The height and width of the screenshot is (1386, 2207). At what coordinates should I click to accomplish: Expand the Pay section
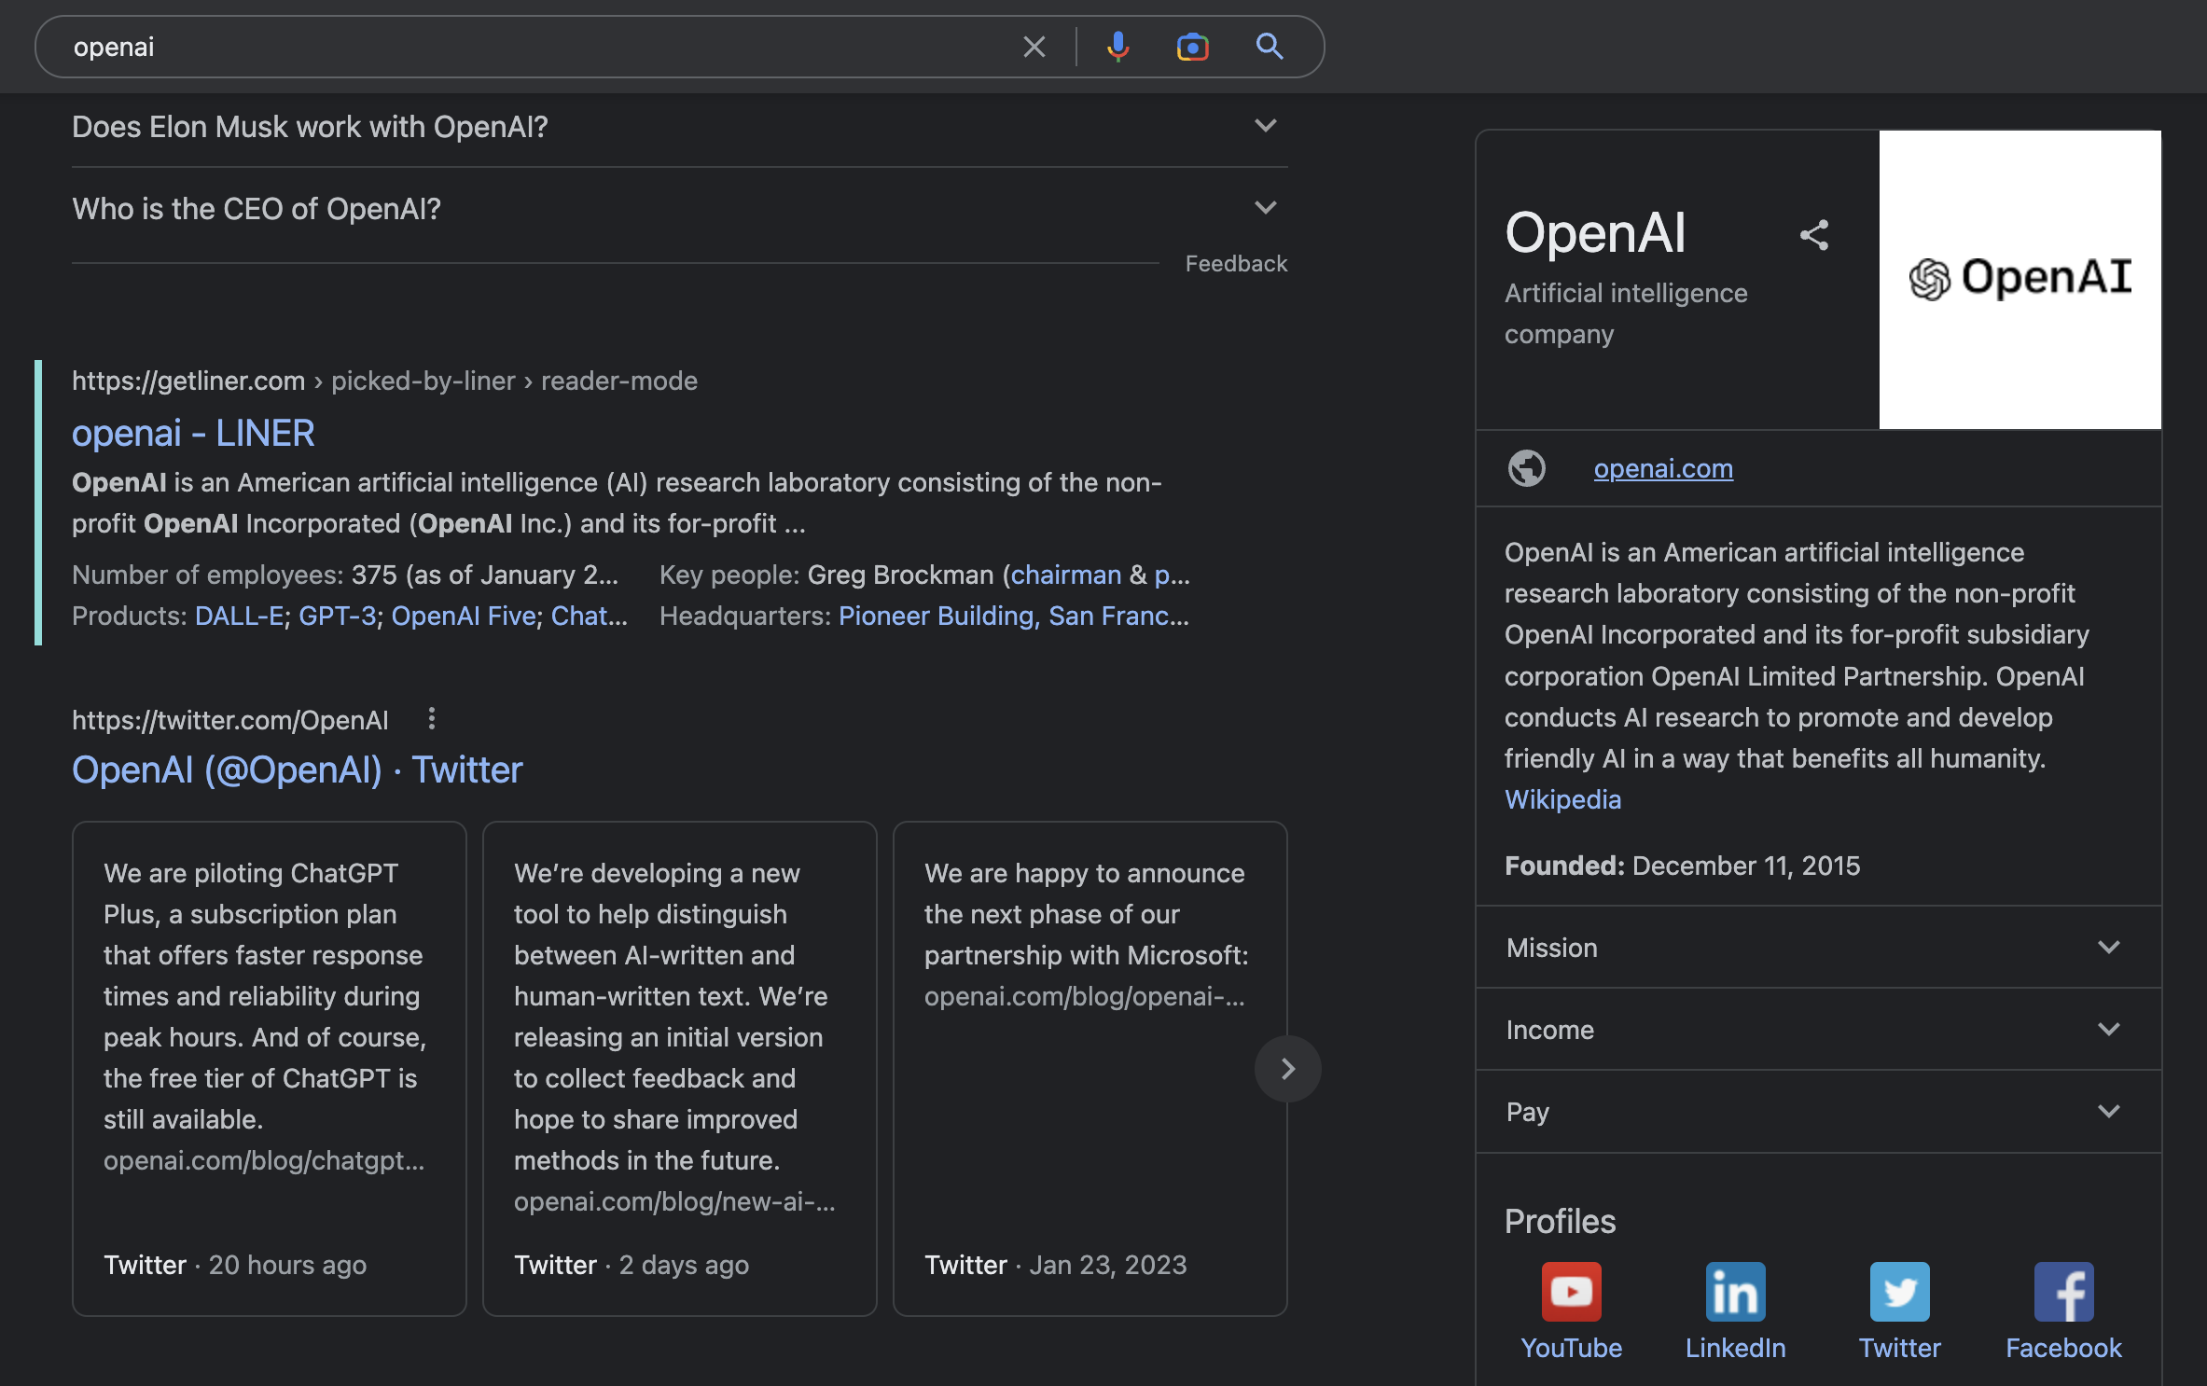tap(2110, 1111)
